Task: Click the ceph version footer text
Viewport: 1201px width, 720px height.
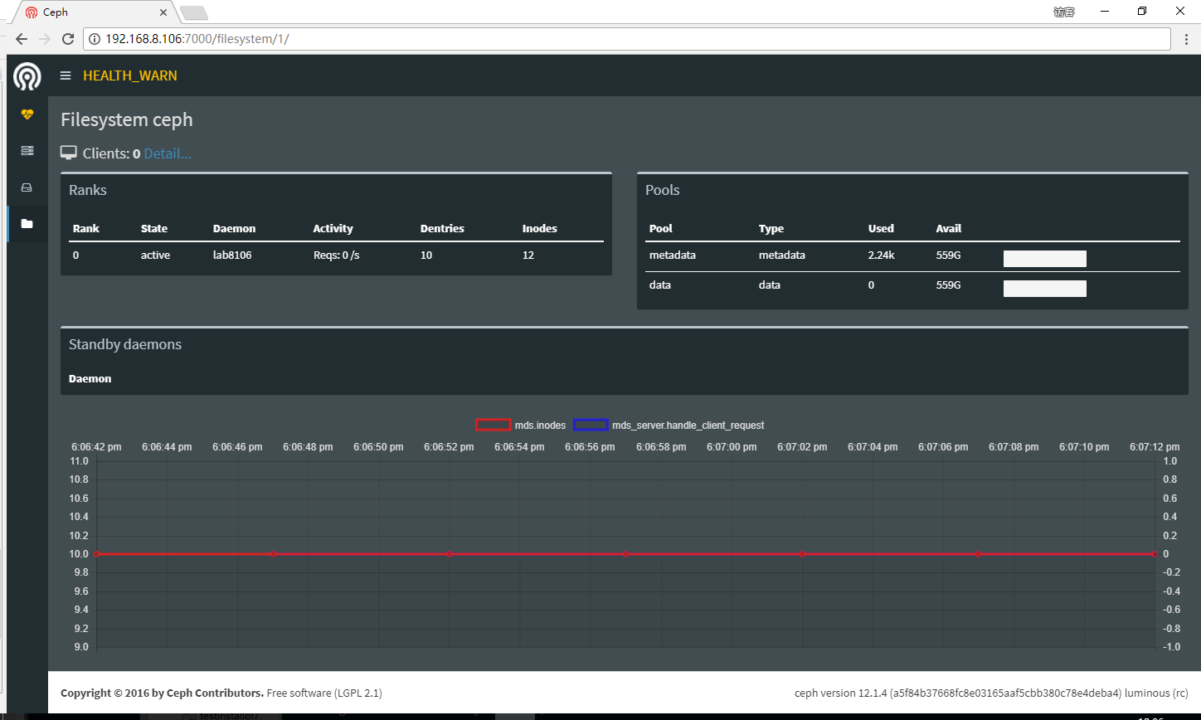Action: (x=991, y=693)
